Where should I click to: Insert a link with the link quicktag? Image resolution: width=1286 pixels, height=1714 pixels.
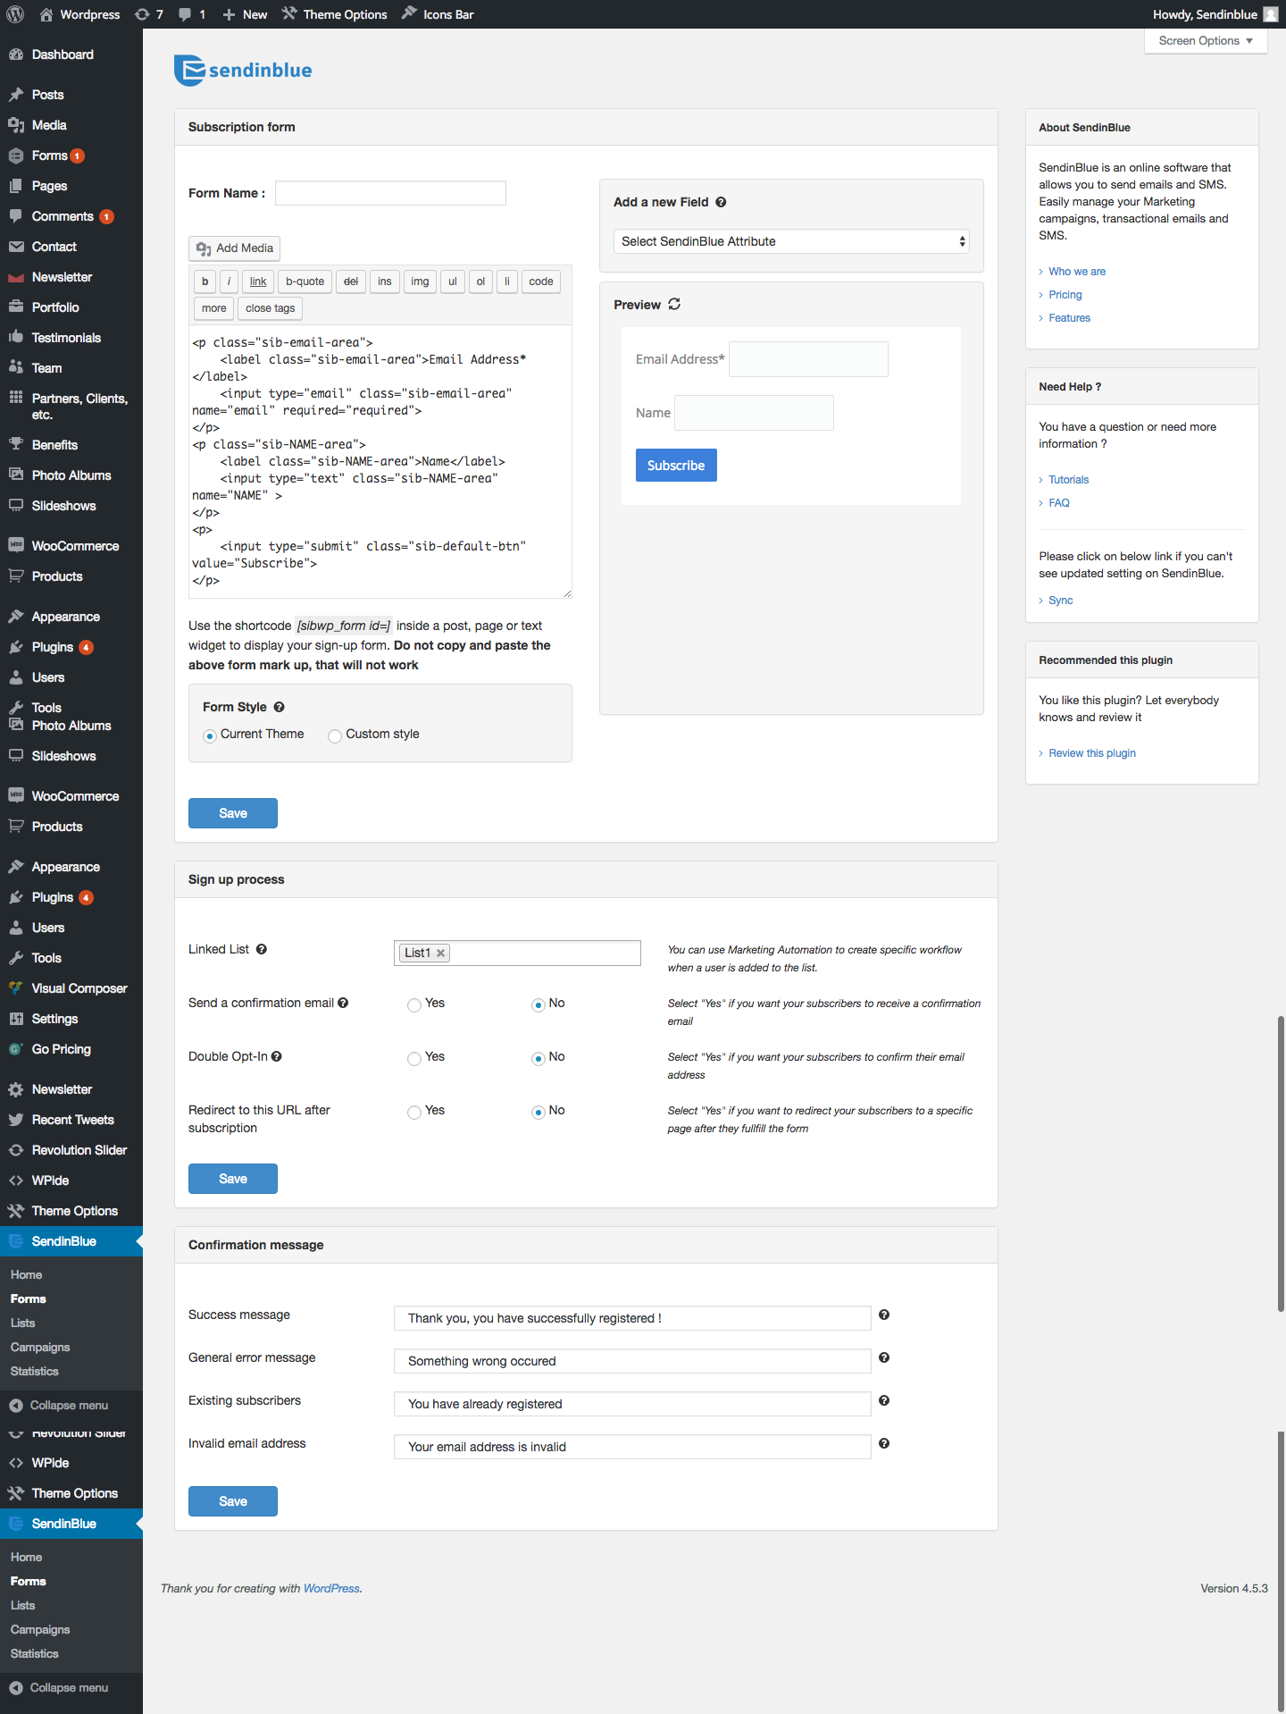258,281
